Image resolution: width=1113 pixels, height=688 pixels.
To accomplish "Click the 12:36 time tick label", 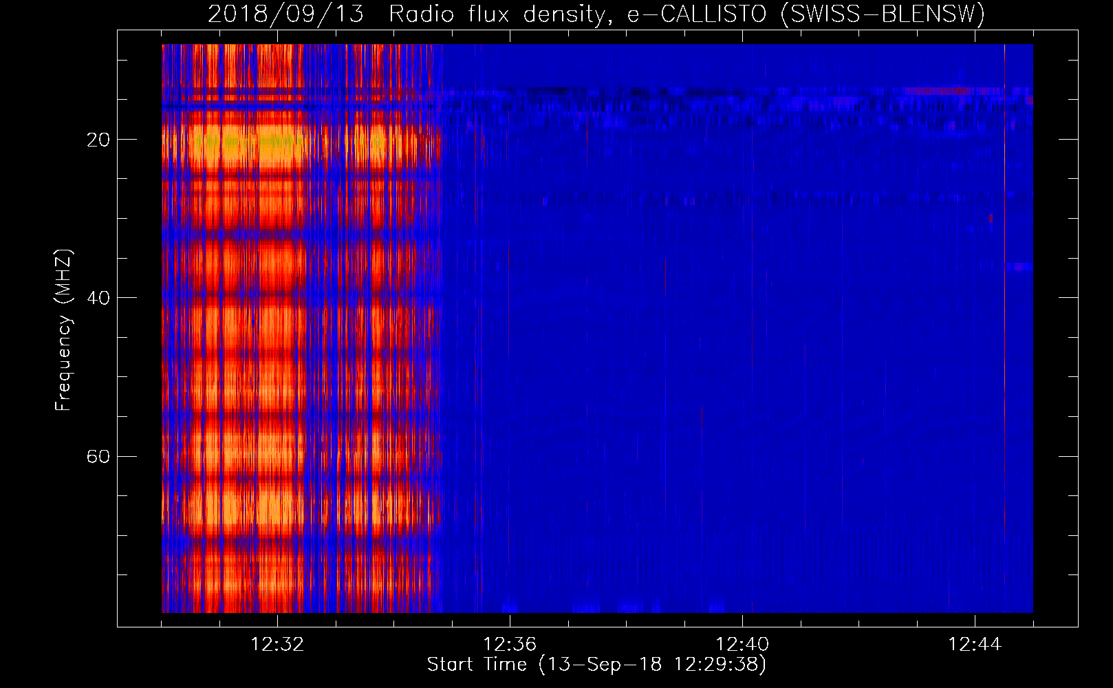I will coord(510,645).
